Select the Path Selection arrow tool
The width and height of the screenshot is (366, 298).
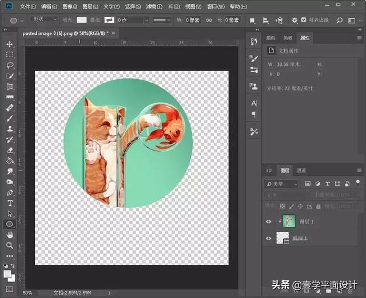click(x=10, y=214)
